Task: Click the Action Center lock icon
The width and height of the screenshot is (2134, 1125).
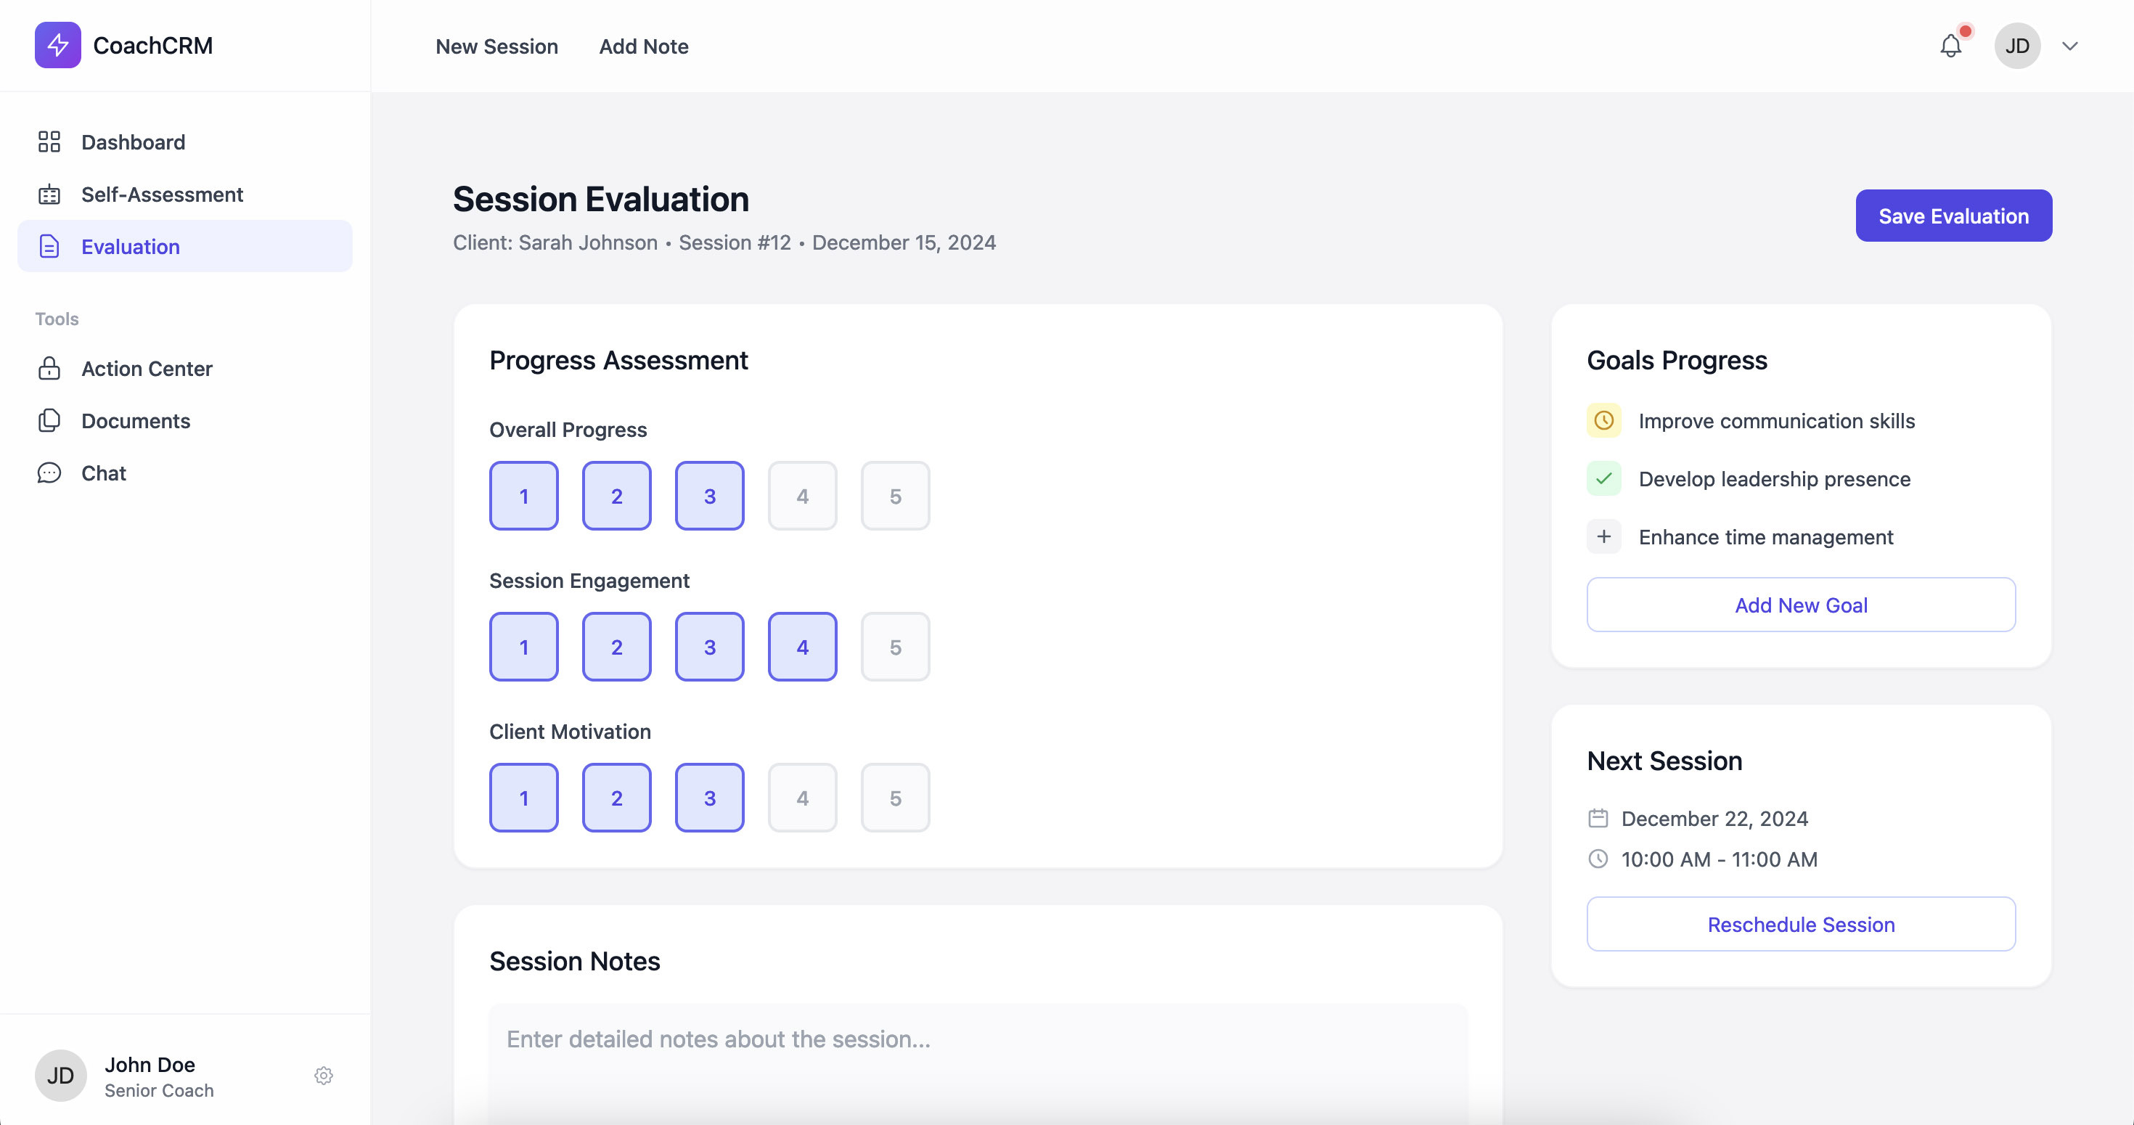Action: click(x=49, y=369)
